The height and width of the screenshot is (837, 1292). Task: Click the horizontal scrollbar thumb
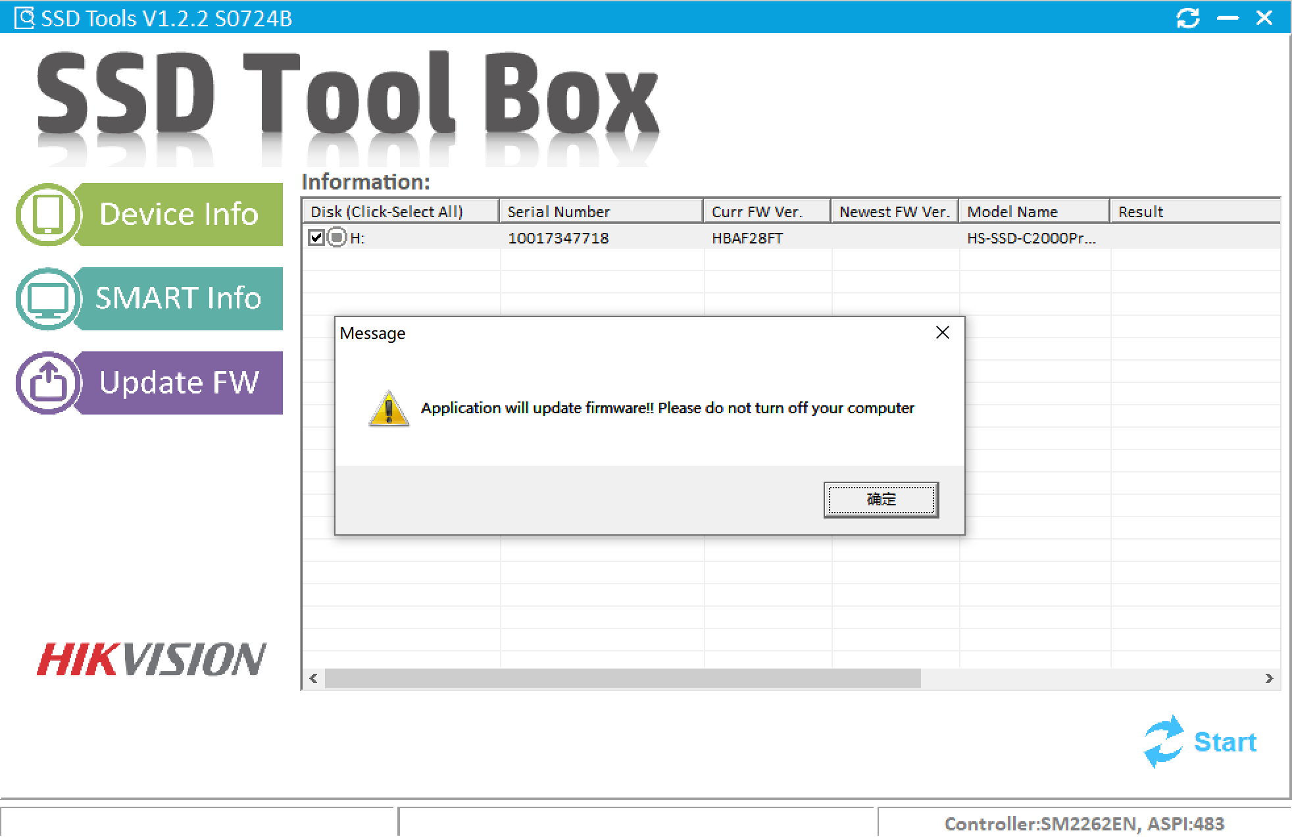point(622,678)
